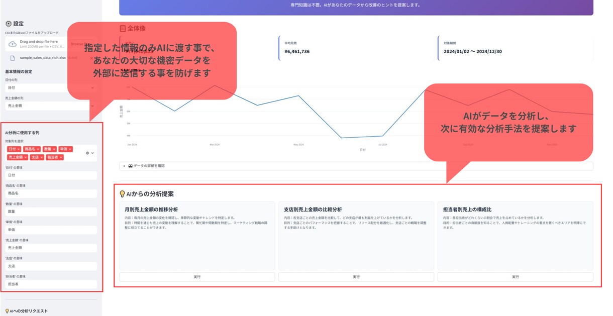Remove the 数量 tag from selected columns

click(x=54, y=149)
